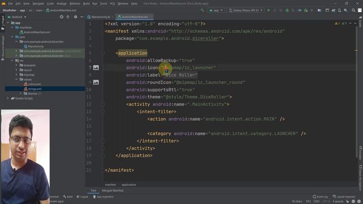This screenshot has height=204, width=363.
Task: Collapse the values folder
Action: pos(16,79)
